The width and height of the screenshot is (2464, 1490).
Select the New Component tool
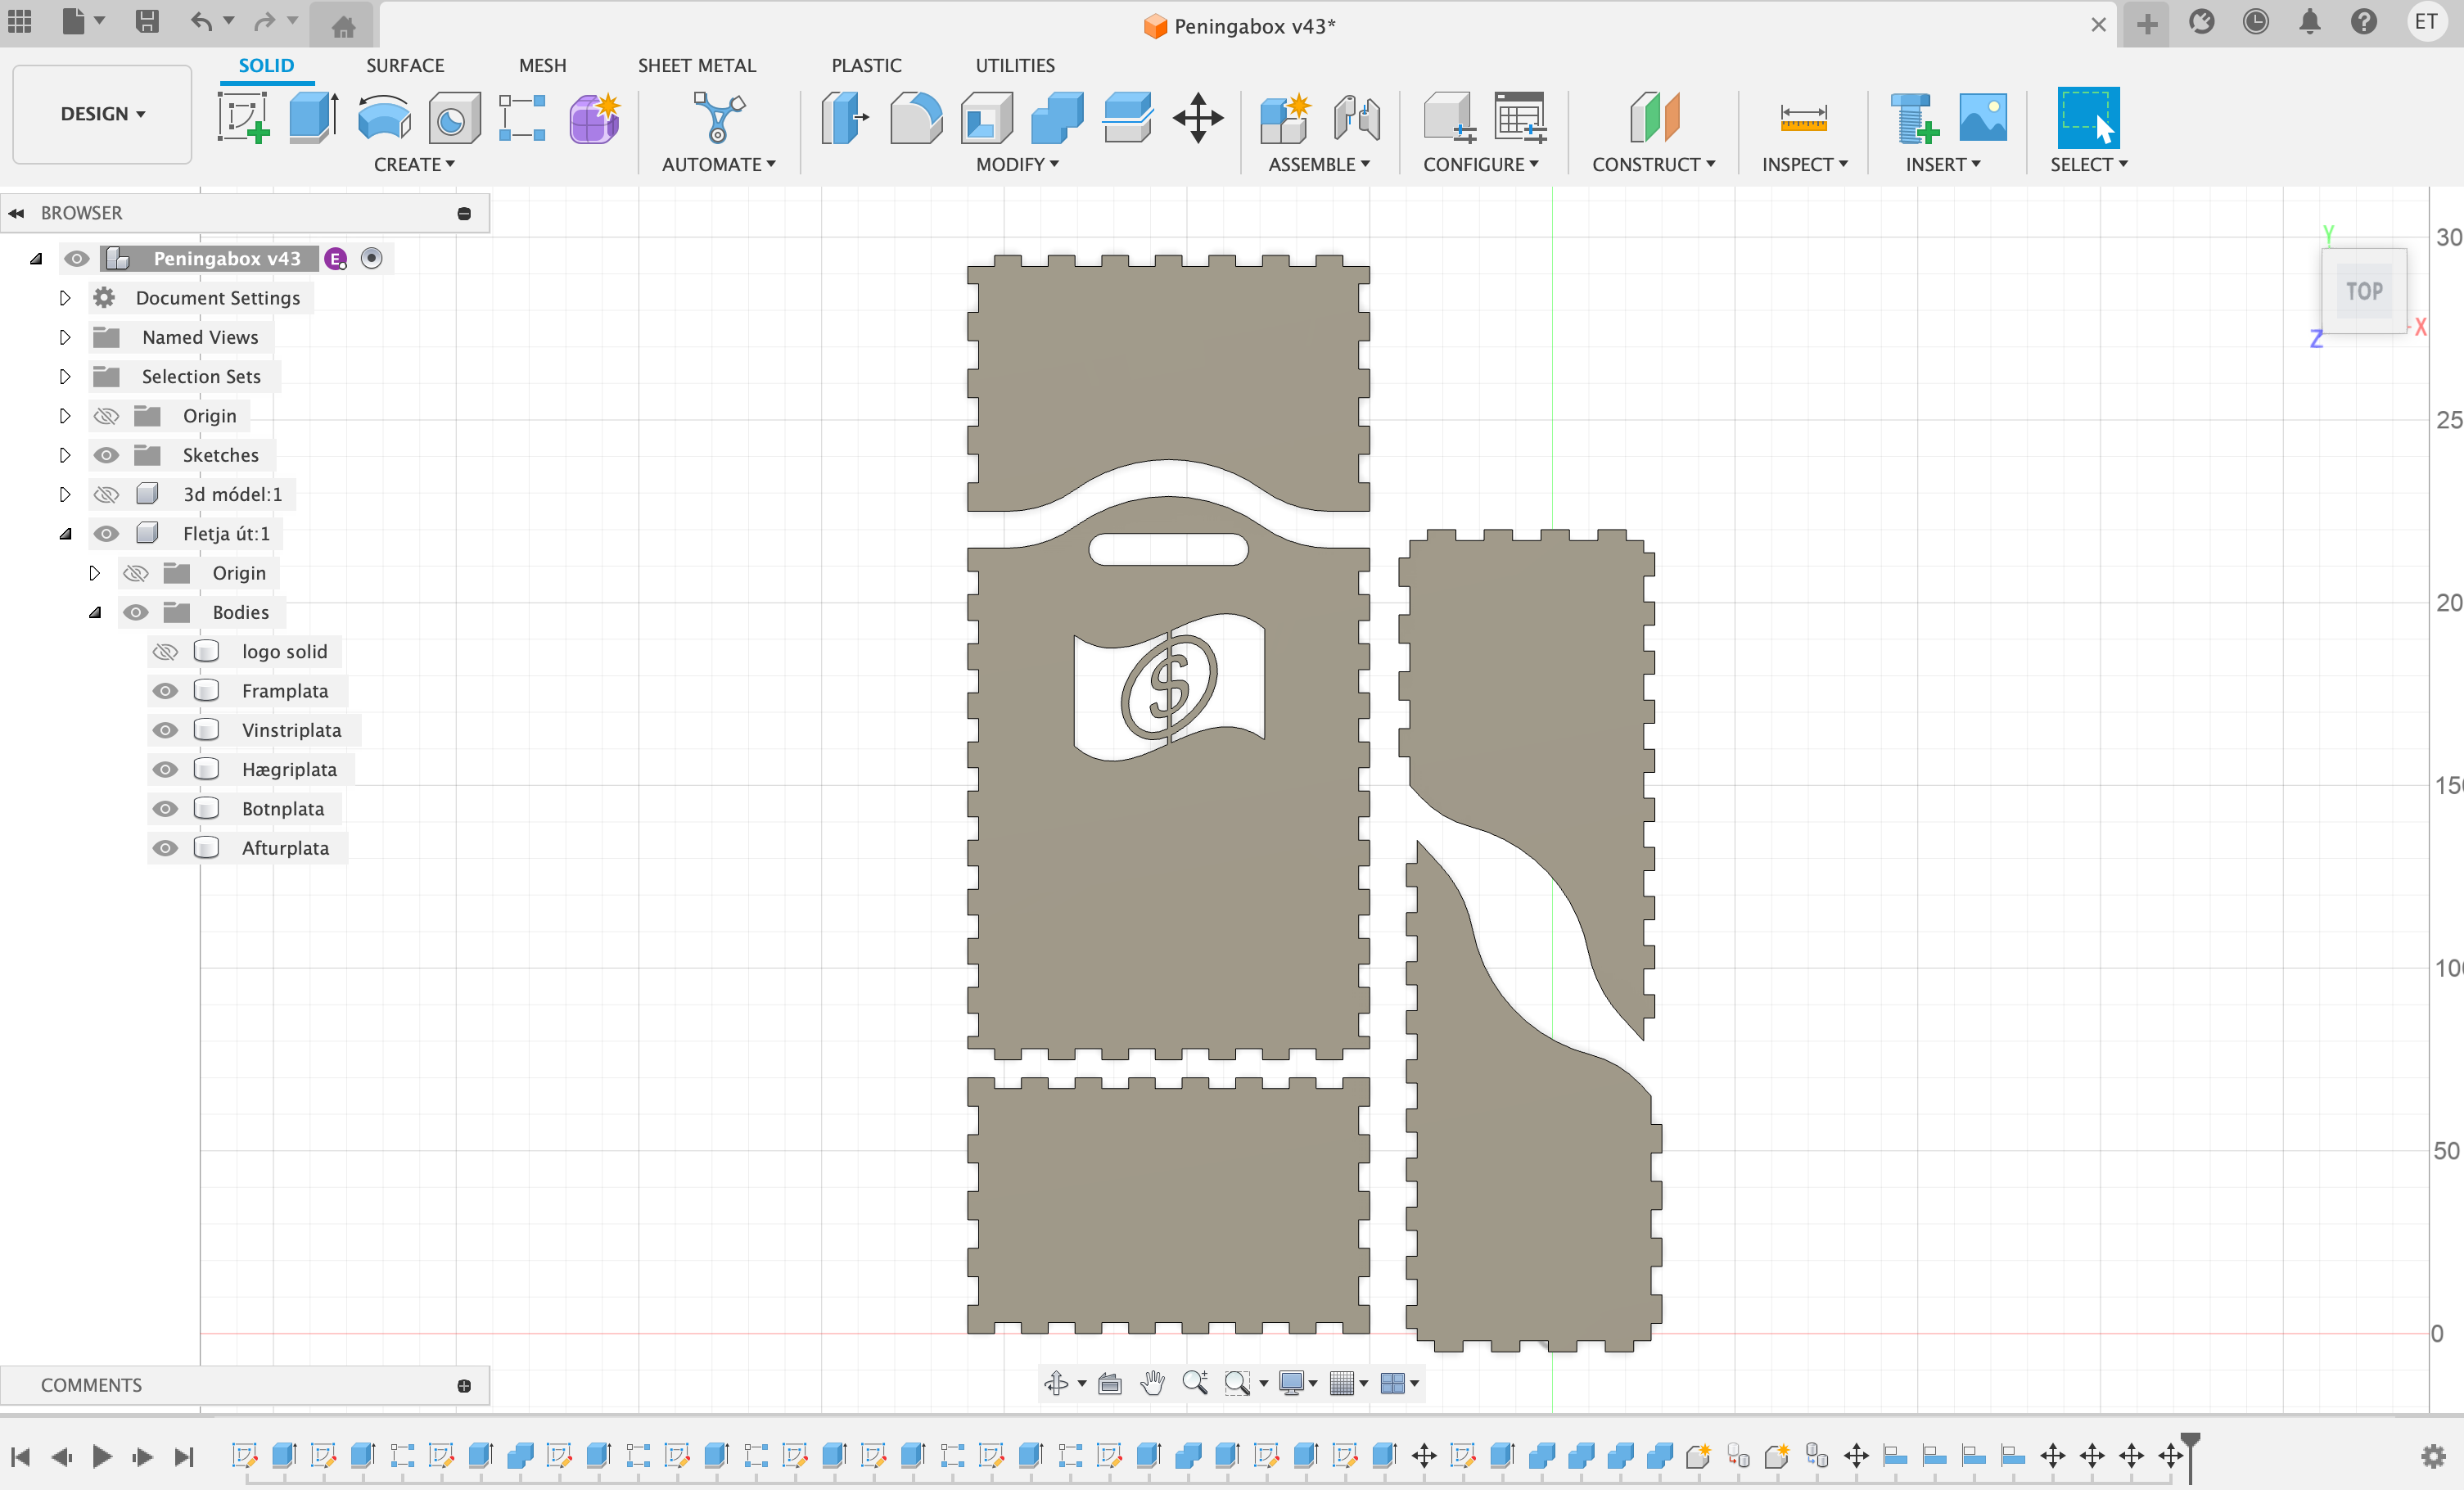(1285, 118)
